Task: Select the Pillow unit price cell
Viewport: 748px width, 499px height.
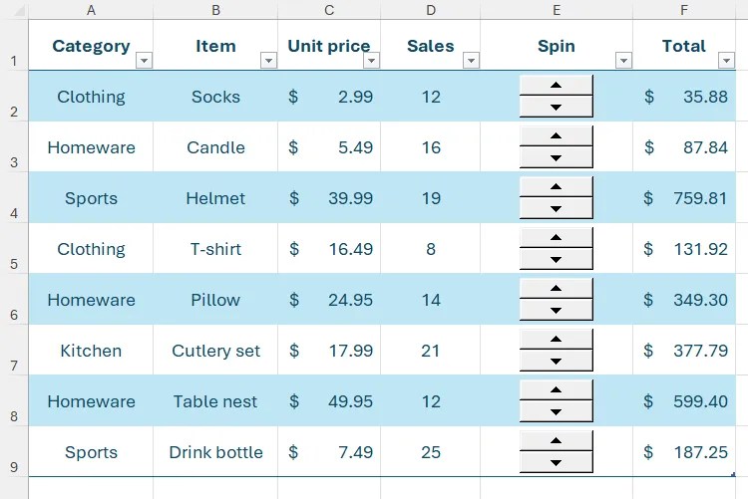Action: (x=329, y=300)
